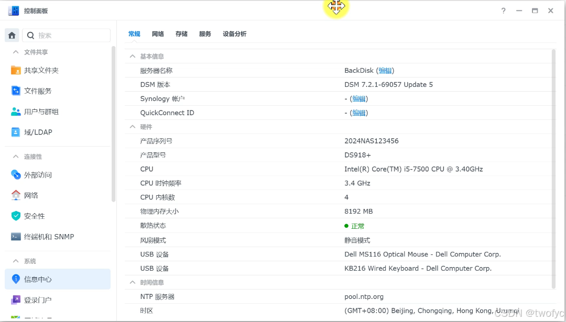This screenshot has width=566, height=322.
Task: Open File Services (文件服务) icon
Action: [x=16, y=91]
